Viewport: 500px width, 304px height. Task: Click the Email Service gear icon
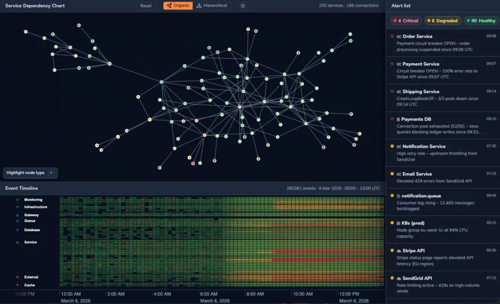coord(398,174)
